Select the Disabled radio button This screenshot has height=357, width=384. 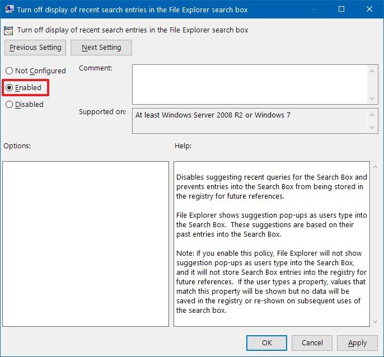pyautogui.click(x=9, y=105)
